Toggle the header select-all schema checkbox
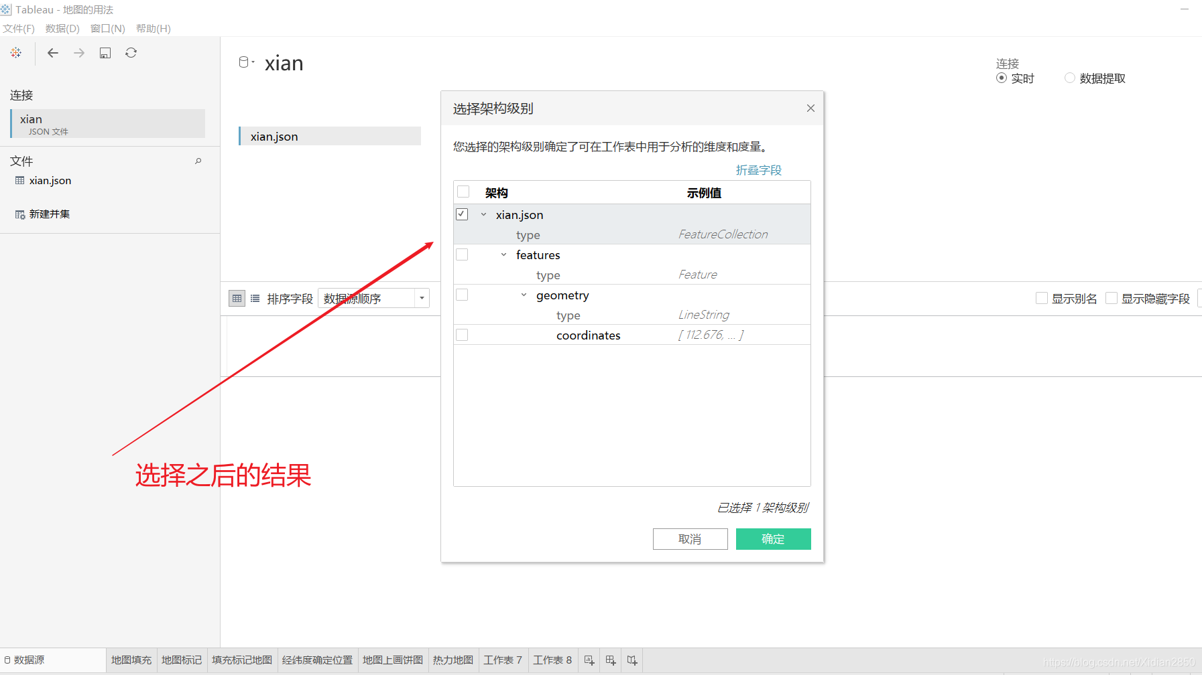1202x675 pixels. [x=463, y=192]
